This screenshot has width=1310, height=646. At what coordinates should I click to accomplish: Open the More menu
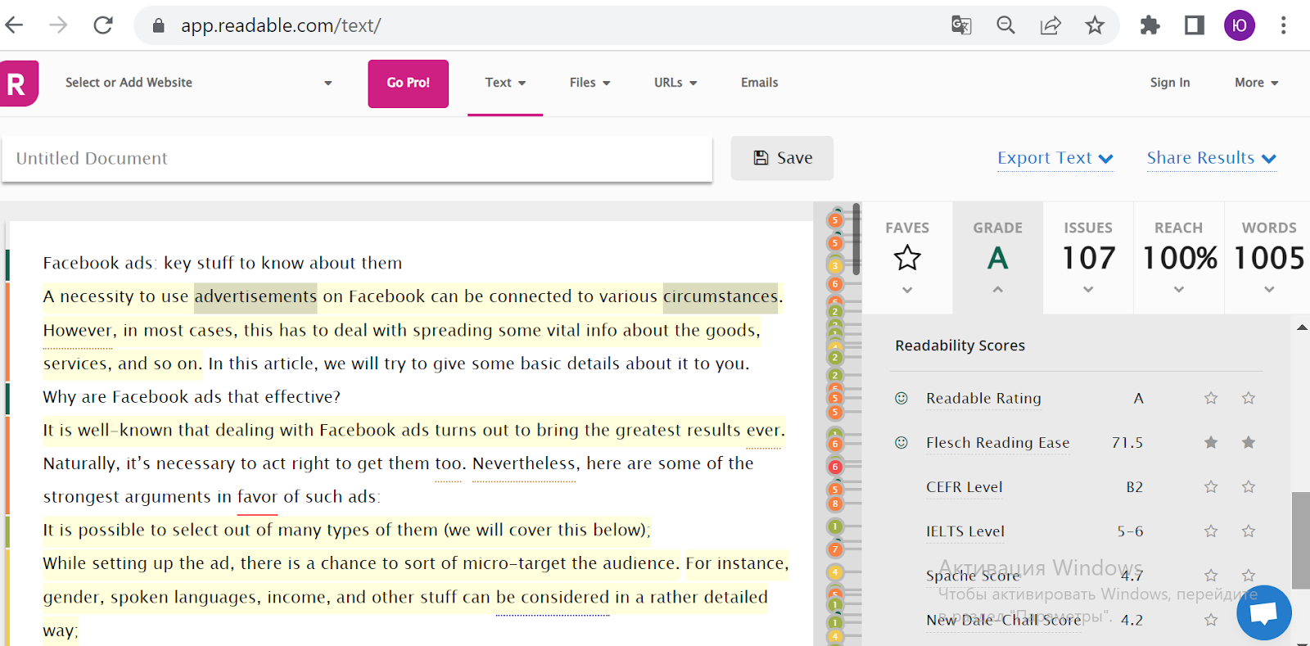[1257, 83]
